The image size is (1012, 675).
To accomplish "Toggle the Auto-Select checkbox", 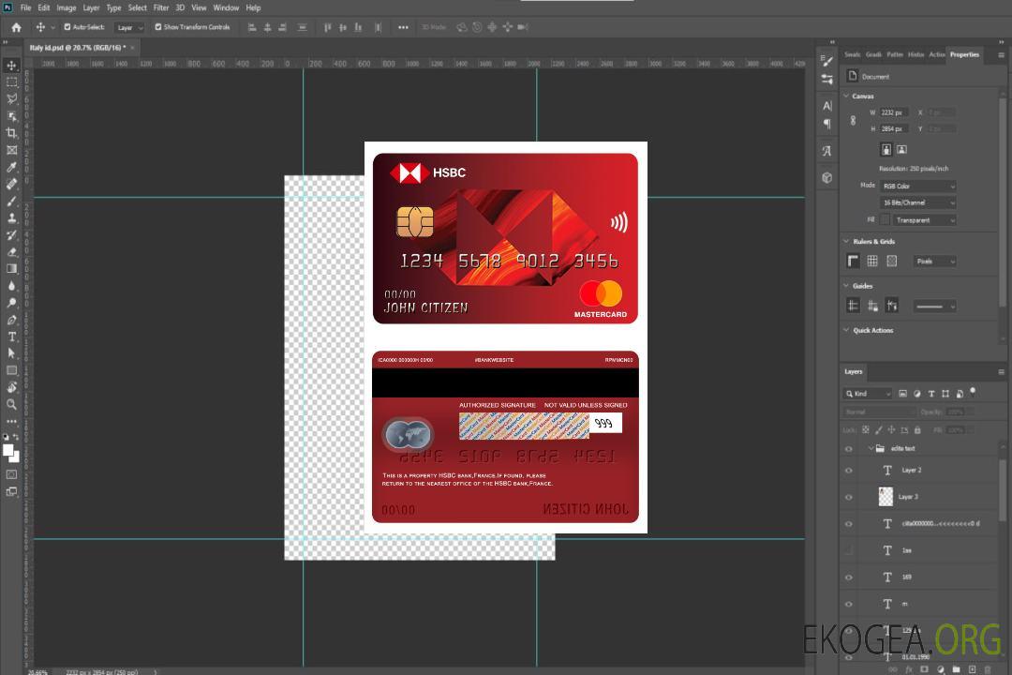I will (x=67, y=27).
